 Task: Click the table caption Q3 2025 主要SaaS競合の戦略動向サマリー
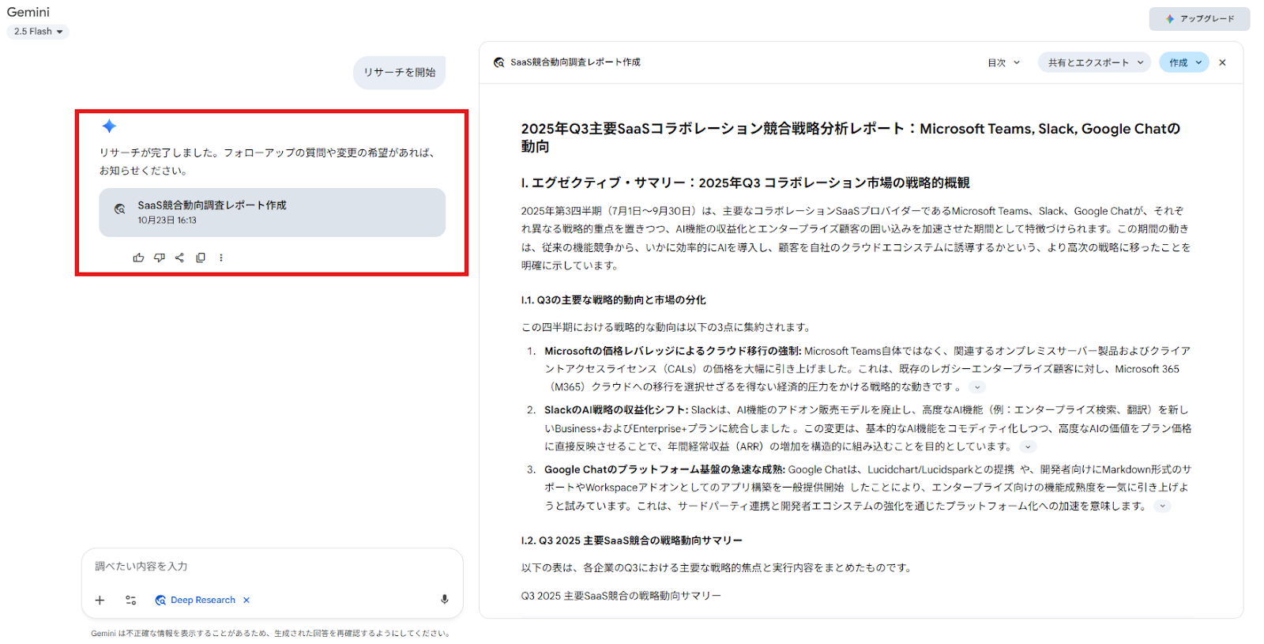click(x=621, y=596)
